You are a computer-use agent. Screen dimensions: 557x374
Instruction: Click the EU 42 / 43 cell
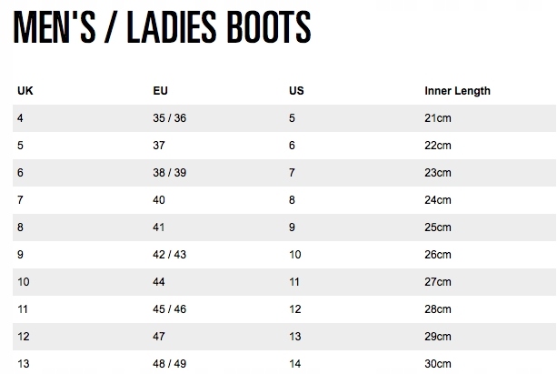[169, 255]
